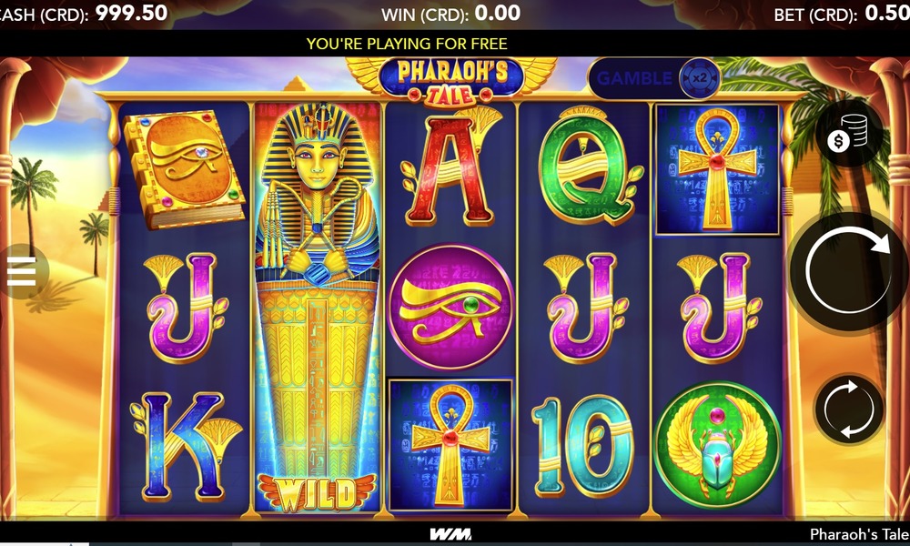910x546 pixels.
Task: Click the GAMBLE button
Action: 633,78
